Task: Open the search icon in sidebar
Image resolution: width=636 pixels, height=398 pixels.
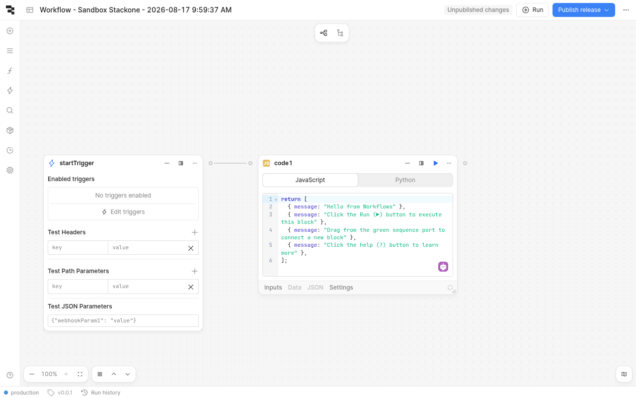Action: pyautogui.click(x=10, y=110)
